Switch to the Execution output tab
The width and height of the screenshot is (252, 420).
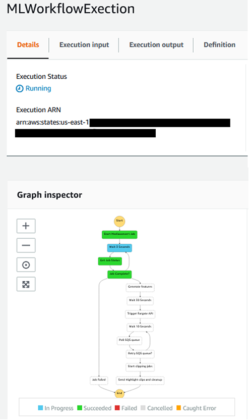click(156, 45)
